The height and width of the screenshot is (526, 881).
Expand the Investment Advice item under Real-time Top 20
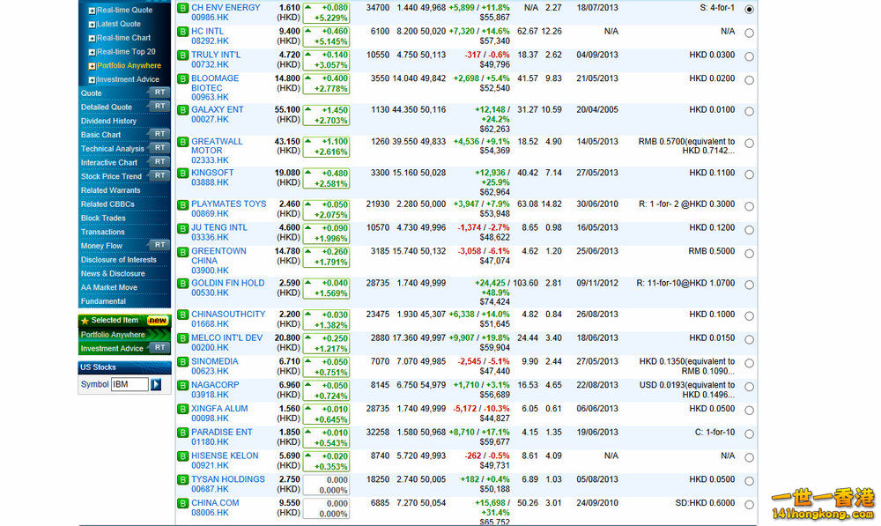tap(92, 80)
